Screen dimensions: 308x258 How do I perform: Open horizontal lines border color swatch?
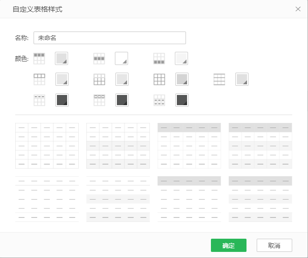point(242,79)
